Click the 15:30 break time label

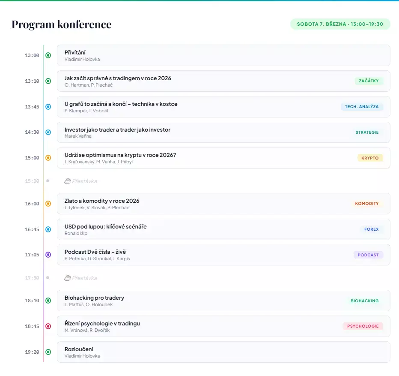(32, 181)
